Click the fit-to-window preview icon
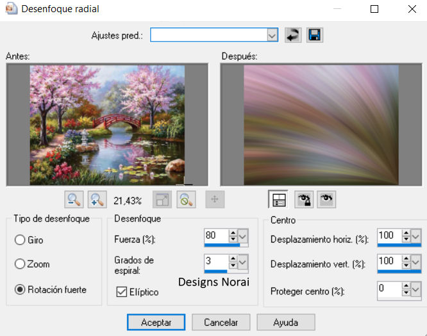427x336 pixels. click(162, 200)
